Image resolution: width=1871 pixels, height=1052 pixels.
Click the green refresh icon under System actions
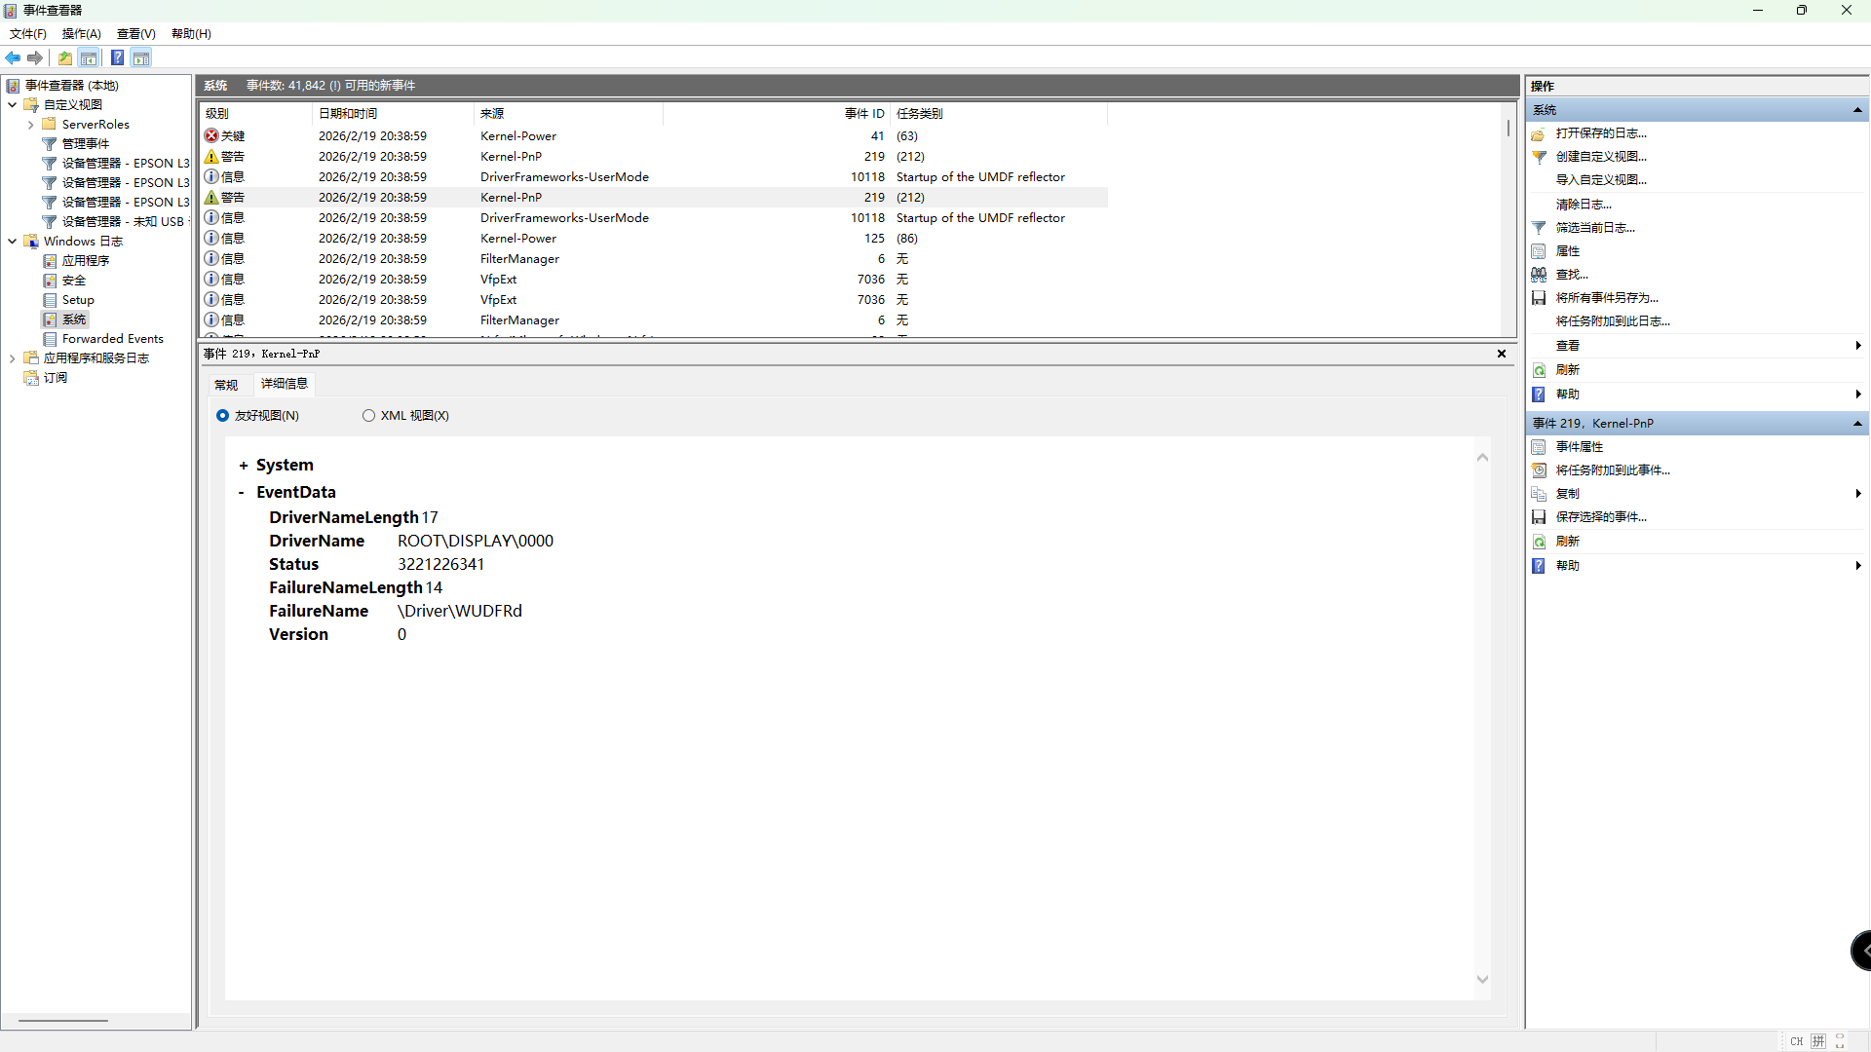tap(1539, 370)
